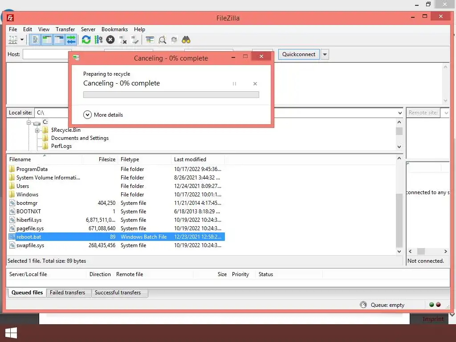Click the green activity LED

click(x=432, y=305)
